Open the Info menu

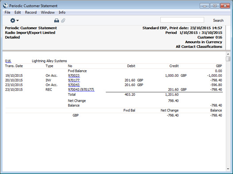pos(62,12)
